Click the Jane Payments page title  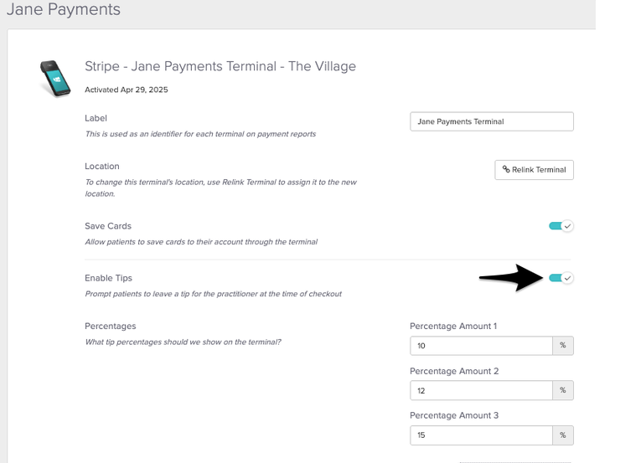[x=64, y=10]
